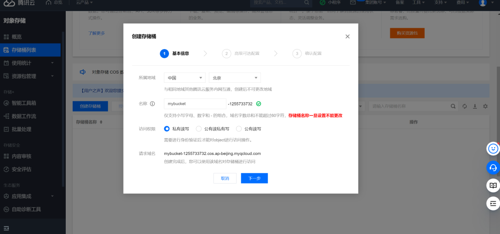Viewport: 500px width, 234px height.
Task: Click the 了解更多 link
Action: pyautogui.click(x=97, y=33)
